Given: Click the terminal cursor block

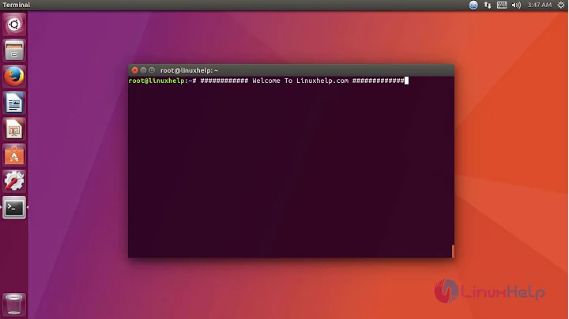Looking at the screenshot, I should point(406,81).
